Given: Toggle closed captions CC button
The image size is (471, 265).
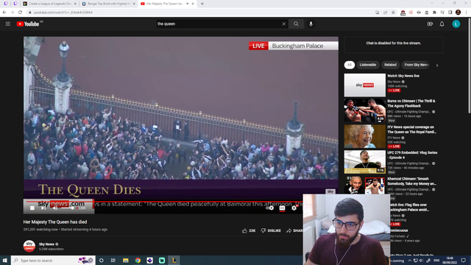Looking at the screenshot, I should (x=282, y=208).
